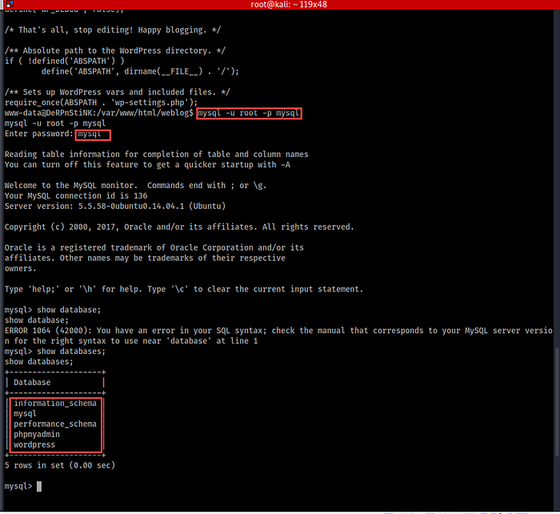Screen dimensions: 560x514
Task: Click the 'require_once(ABSPATH' code line
Action: pos(100,103)
